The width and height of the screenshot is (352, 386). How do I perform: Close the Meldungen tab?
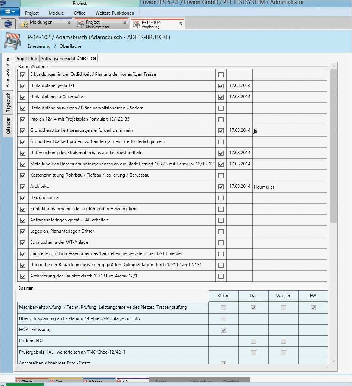[69, 23]
